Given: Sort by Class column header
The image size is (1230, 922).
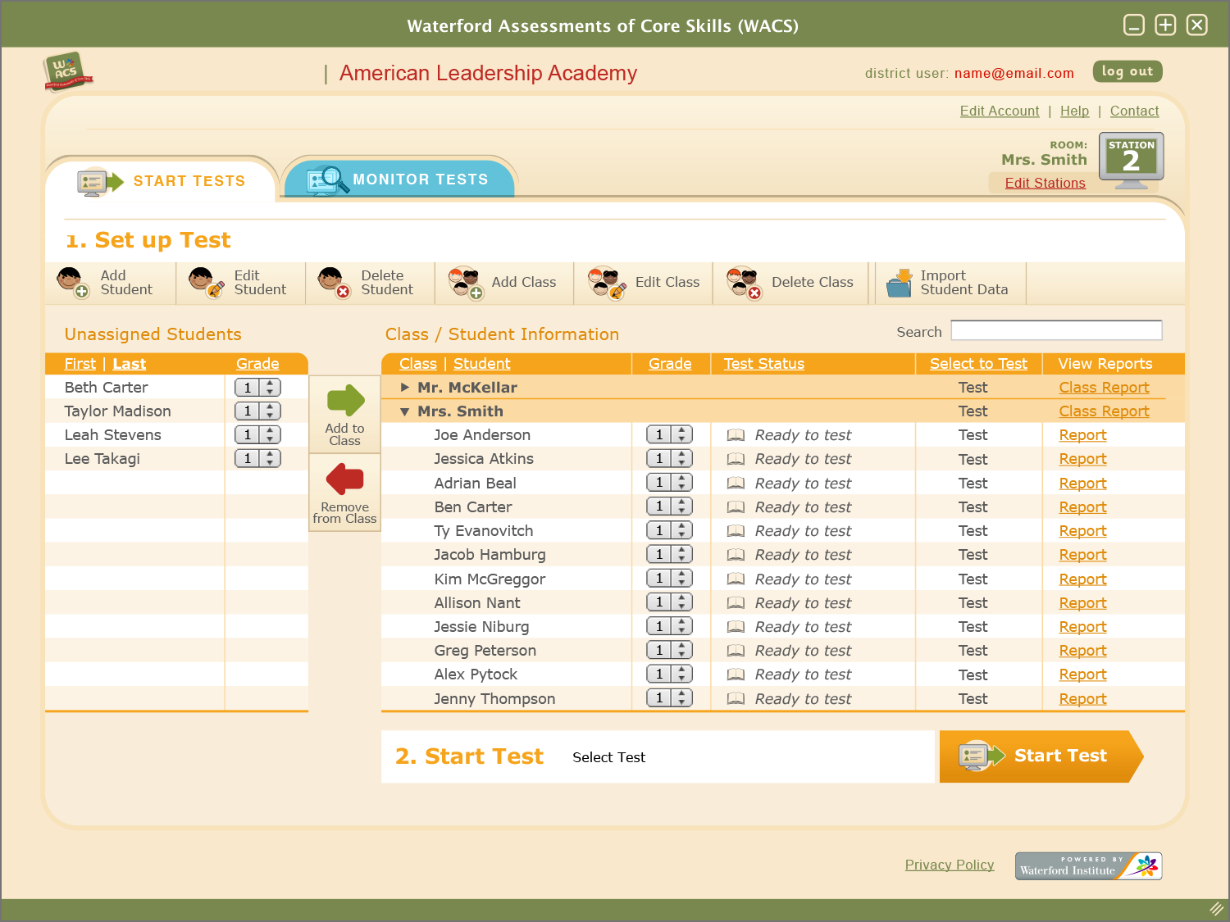Looking at the screenshot, I should (x=418, y=364).
